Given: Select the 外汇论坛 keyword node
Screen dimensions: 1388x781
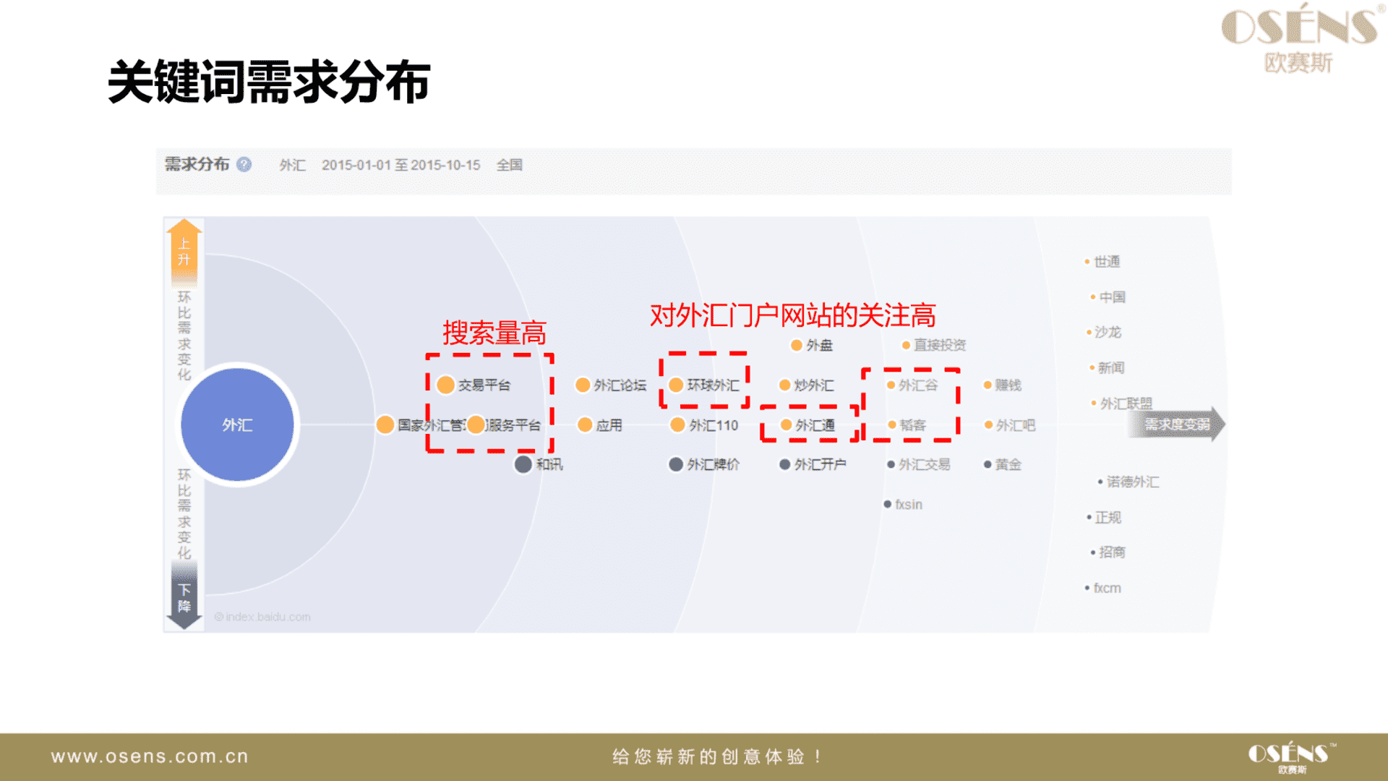Looking at the screenshot, I should point(611,385).
